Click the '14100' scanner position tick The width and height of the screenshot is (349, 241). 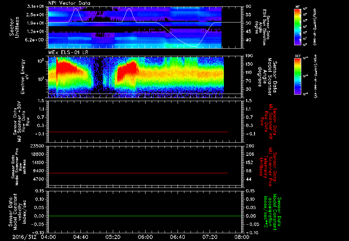click(37, 162)
